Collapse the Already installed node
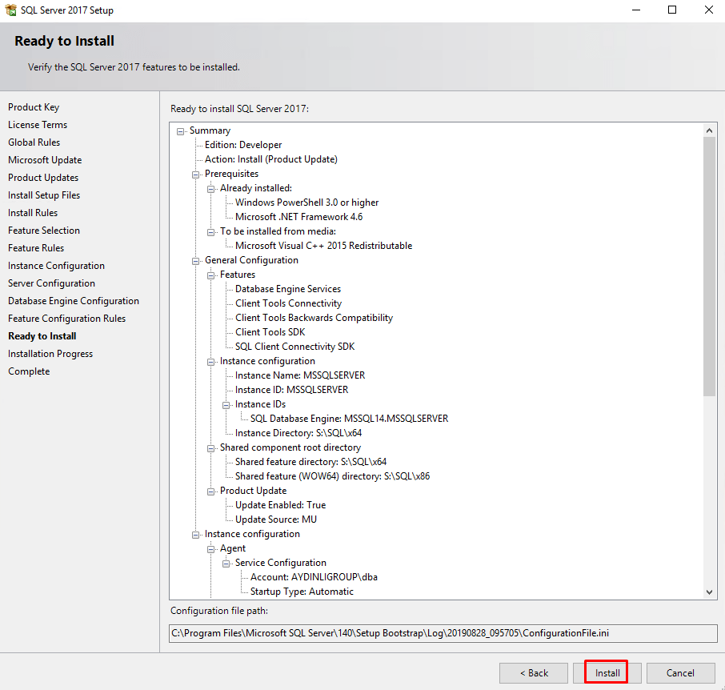The width and height of the screenshot is (725, 690). tap(211, 188)
